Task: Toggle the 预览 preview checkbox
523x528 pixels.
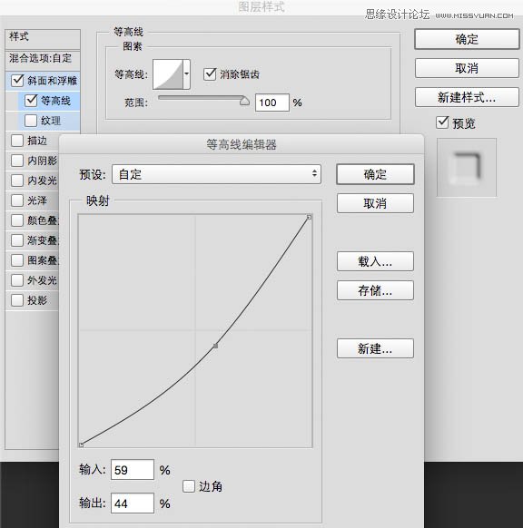Action: click(x=442, y=122)
